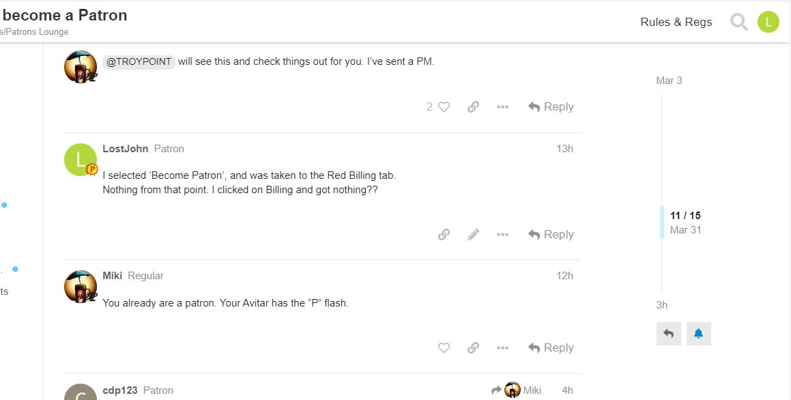This screenshot has width=791, height=400.
Task: Copy link to LostJohn's post
Action: [444, 235]
